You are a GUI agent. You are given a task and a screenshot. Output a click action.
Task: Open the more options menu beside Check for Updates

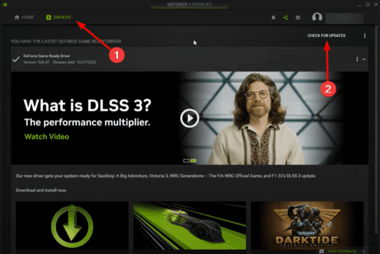point(365,35)
